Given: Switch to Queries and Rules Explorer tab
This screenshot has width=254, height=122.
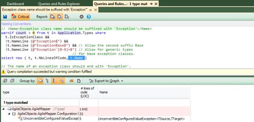Looking at the screenshot, I should point(59,4).
